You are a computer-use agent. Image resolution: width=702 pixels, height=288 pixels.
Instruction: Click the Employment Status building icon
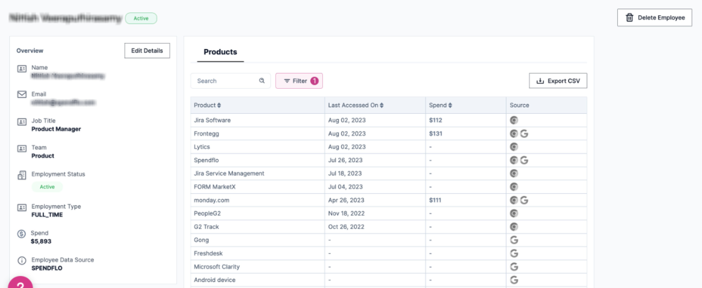pos(22,175)
